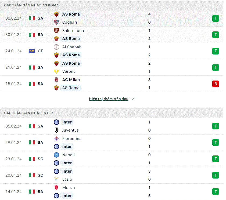Click the Monza team logo
The width and height of the screenshot is (226, 200).
tap(56, 188)
